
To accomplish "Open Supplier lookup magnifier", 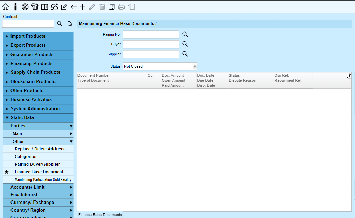I will (185, 54).
